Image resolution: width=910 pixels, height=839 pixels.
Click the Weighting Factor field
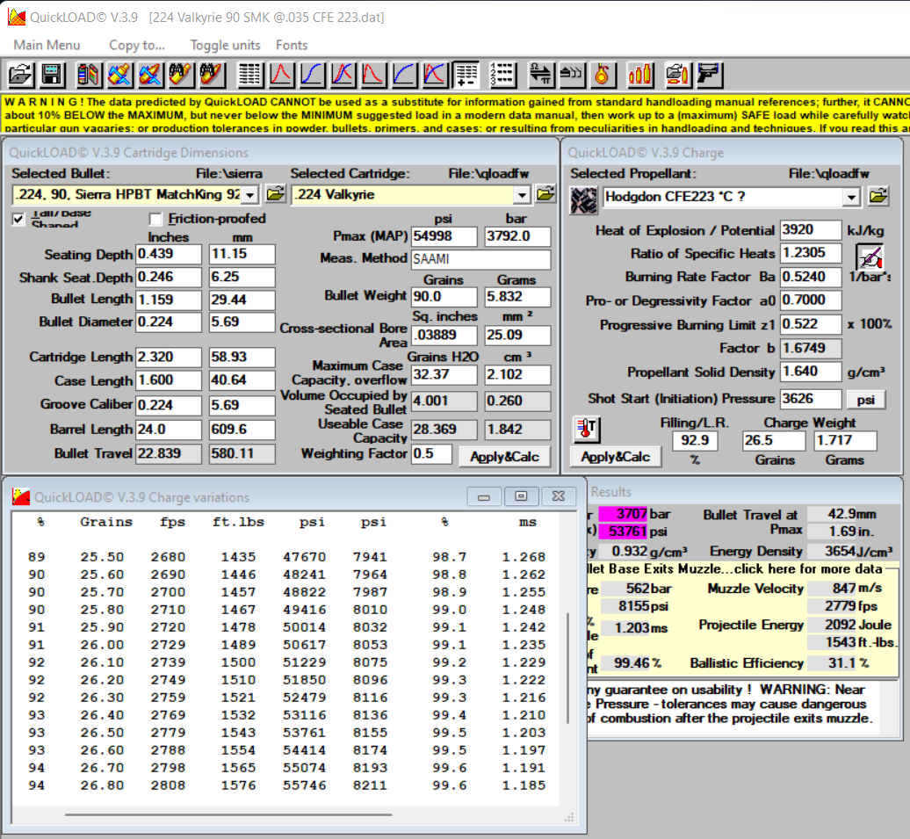click(431, 453)
